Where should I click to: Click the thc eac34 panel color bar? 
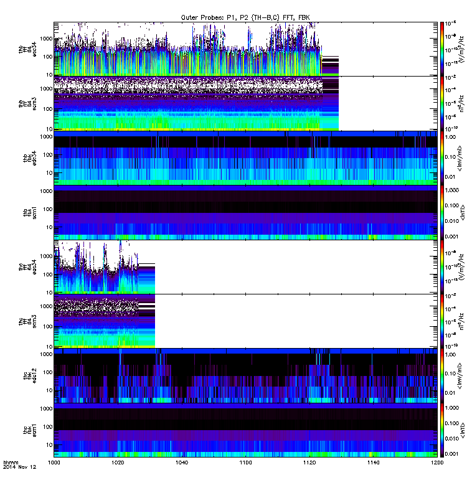point(441,267)
